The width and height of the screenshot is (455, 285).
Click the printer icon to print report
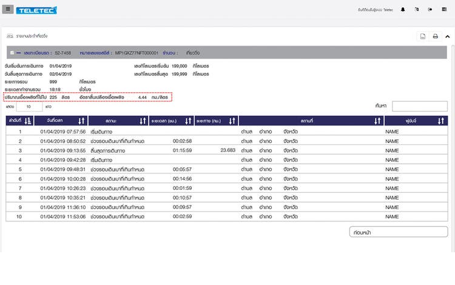tap(435, 36)
